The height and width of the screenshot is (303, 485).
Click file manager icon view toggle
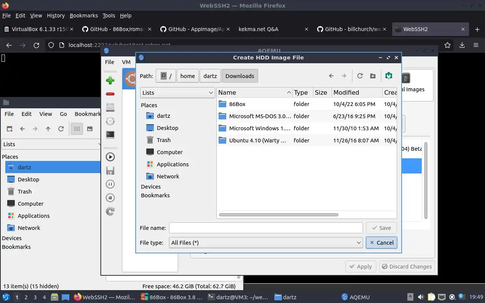pos(77,129)
